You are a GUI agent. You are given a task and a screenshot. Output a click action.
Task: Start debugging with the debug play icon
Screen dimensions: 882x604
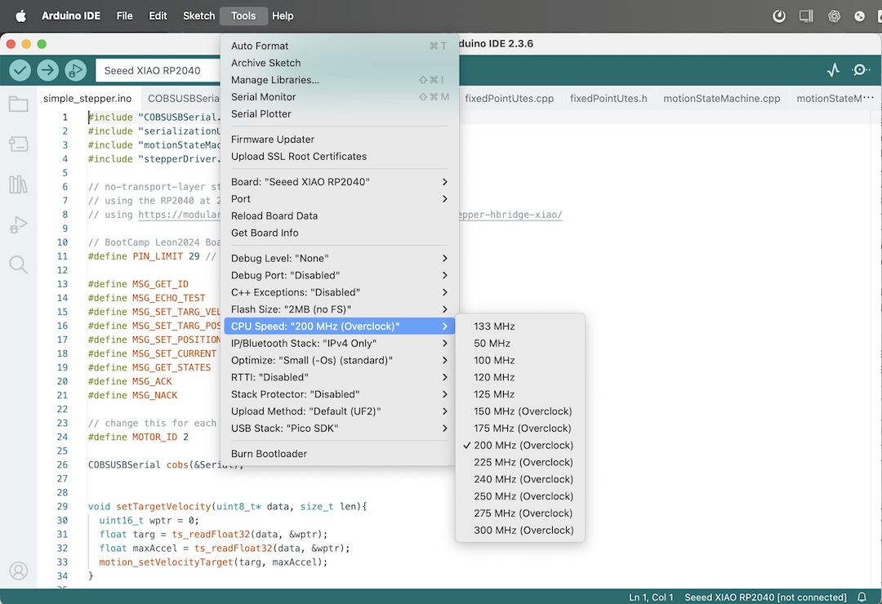[x=75, y=70]
